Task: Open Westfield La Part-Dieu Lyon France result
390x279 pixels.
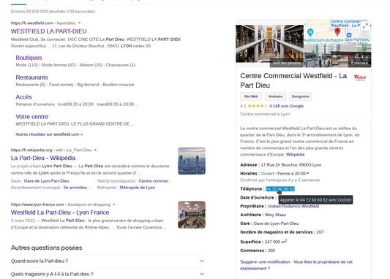Action: tap(60, 213)
